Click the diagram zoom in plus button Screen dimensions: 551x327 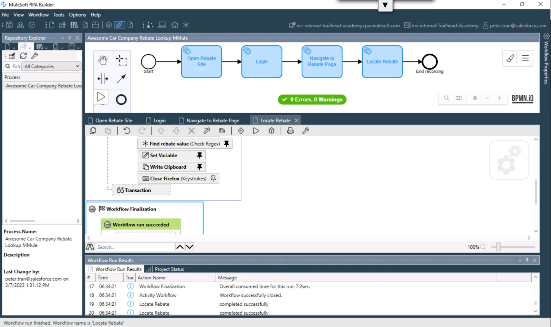(x=499, y=98)
